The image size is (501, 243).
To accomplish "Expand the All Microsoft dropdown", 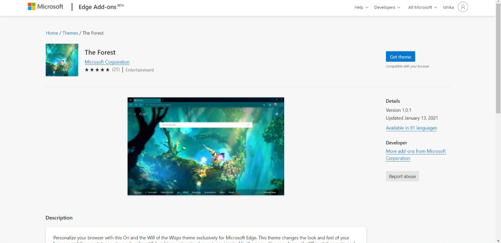I will (422, 7).
